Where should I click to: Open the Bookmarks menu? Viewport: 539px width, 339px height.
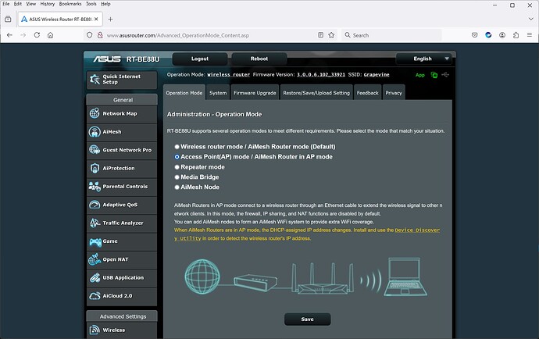pos(70,4)
